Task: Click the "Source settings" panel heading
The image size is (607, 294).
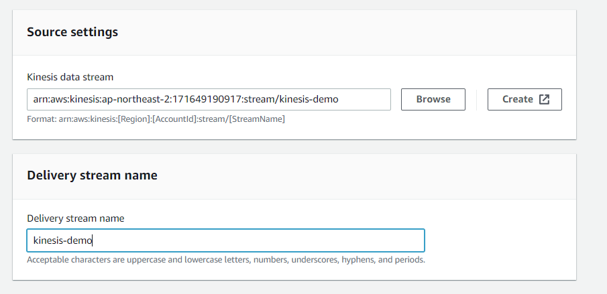Action: [72, 32]
